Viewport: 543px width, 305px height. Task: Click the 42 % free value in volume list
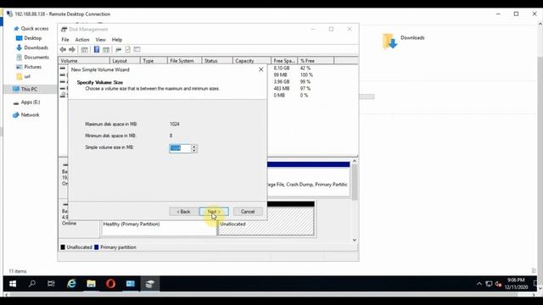pyautogui.click(x=305, y=68)
